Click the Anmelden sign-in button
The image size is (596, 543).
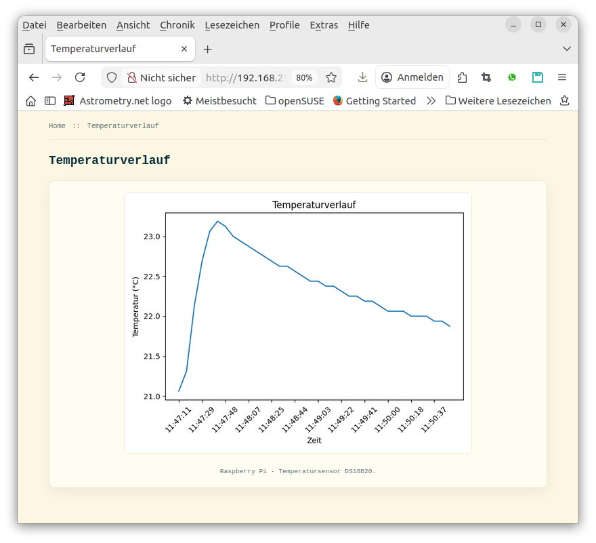pos(412,77)
